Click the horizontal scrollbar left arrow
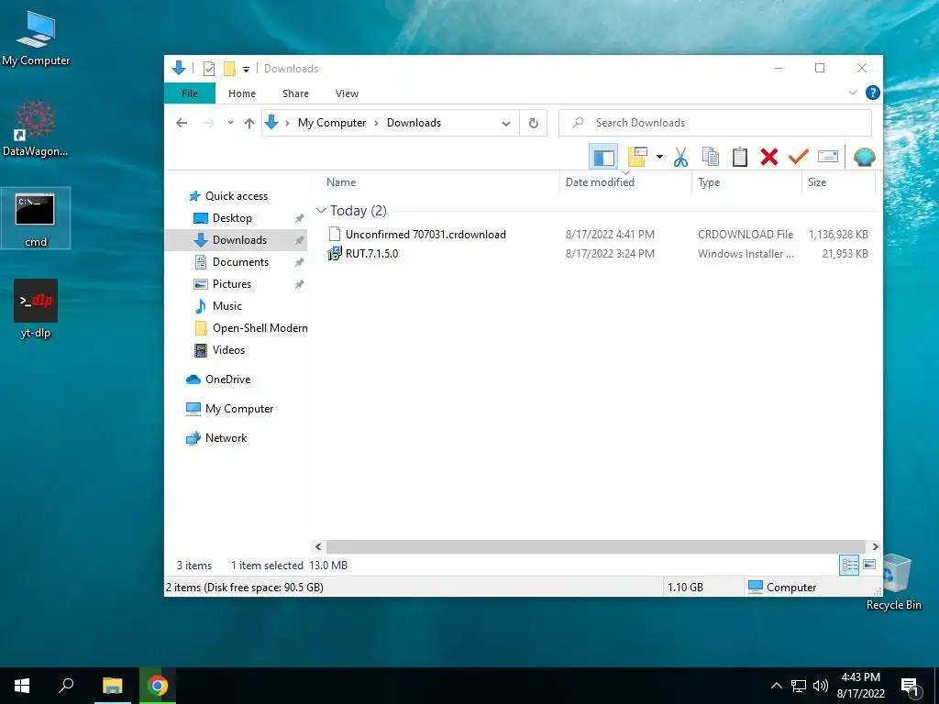 click(x=318, y=546)
